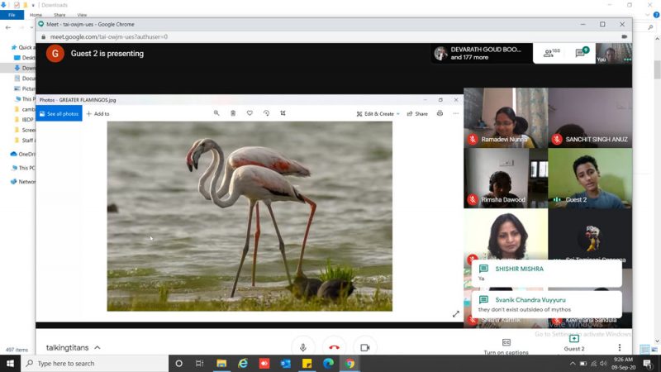This screenshot has width=661, height=372.
Task: Show the participants list icon
Action: 549,53
